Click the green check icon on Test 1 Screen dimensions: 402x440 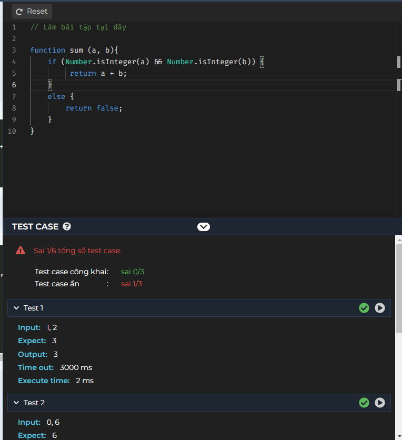pos(364,307)
